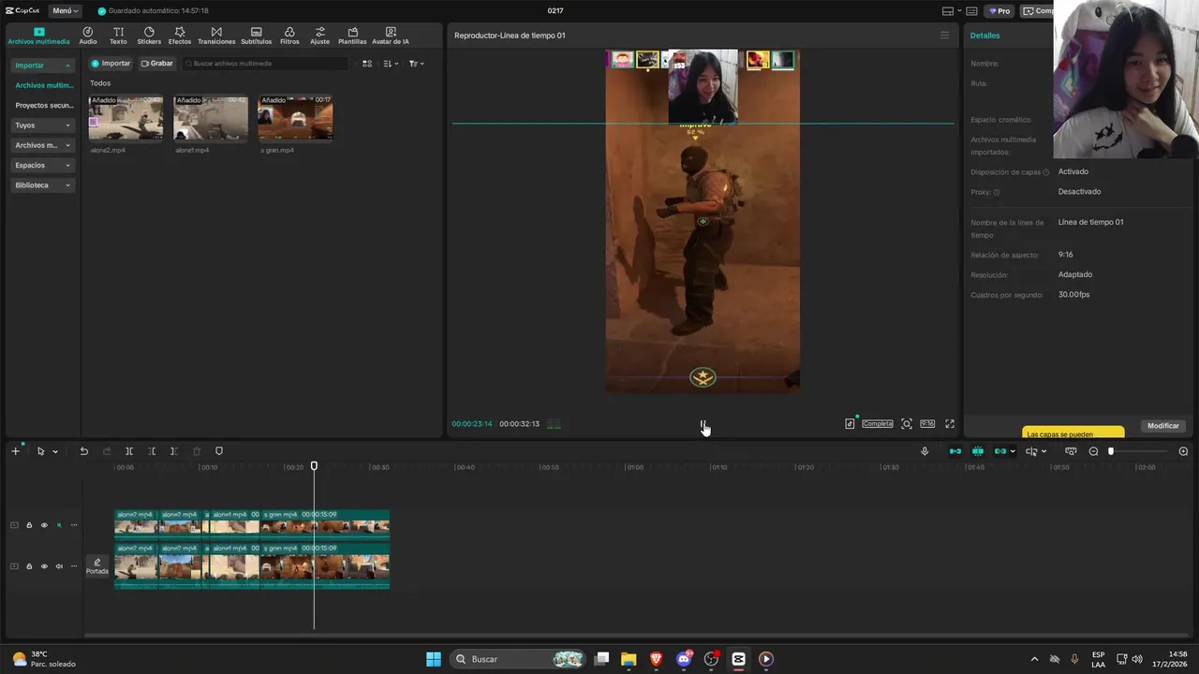Open the CapCut Menú dropdown
The width and height of the screenshot is (1199, 674).
[x=66, y=11]
